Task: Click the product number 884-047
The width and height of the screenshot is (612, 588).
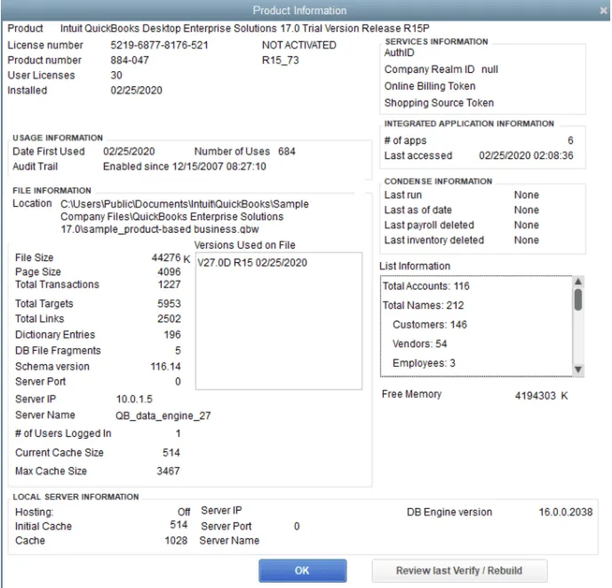Action: tap(130, 60)
